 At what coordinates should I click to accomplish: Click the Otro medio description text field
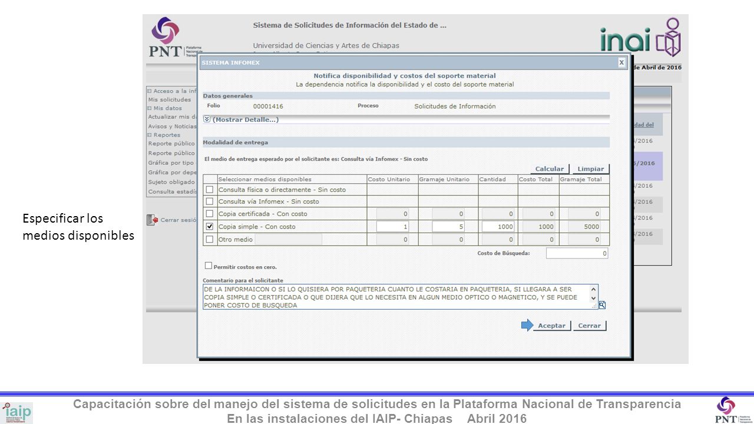coord(289,239)
